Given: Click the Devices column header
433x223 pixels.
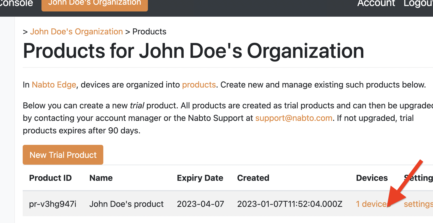Looking at the screenshot, I should point(372,178).
